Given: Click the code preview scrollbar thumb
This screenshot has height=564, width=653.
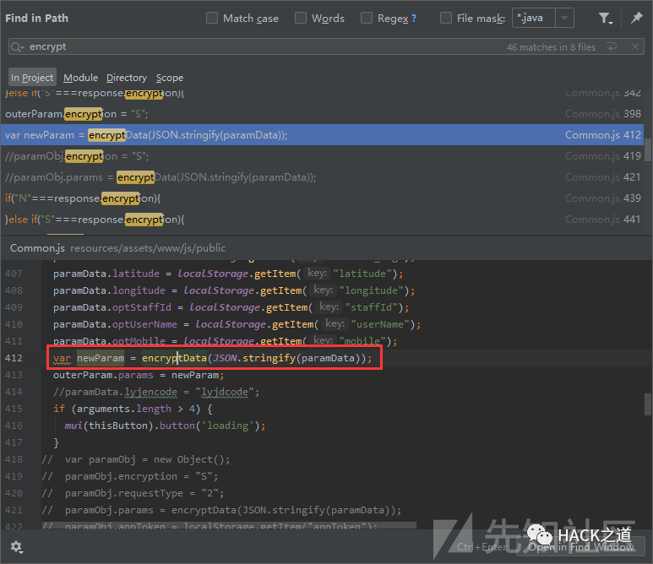Looking at the screenshot, I should point(648,404).
